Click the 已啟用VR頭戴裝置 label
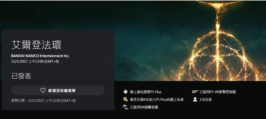This screenshot has width=266, height=119. click(144, 107)
